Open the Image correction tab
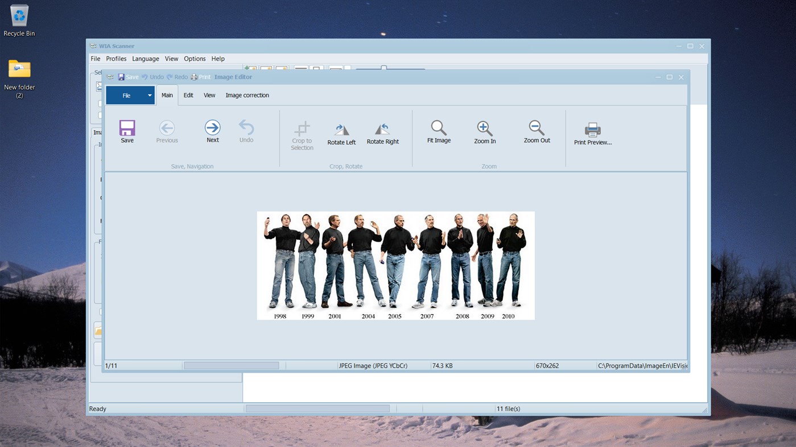The image size is (796, 447). (x=247, y=95)
